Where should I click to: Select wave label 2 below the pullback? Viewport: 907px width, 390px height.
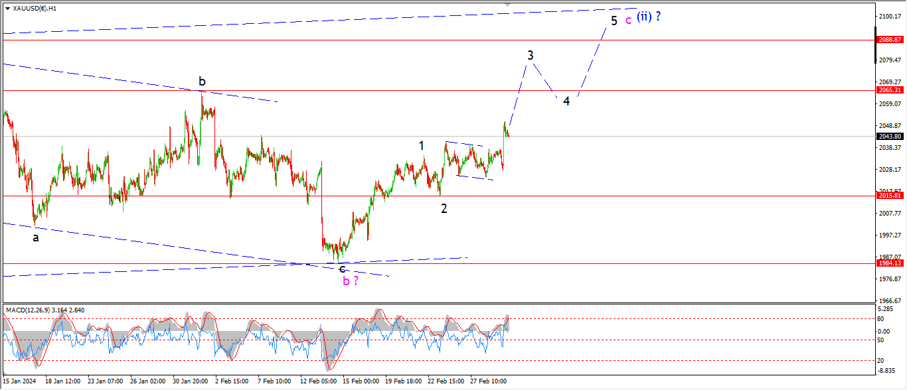(x=444, y=208)
